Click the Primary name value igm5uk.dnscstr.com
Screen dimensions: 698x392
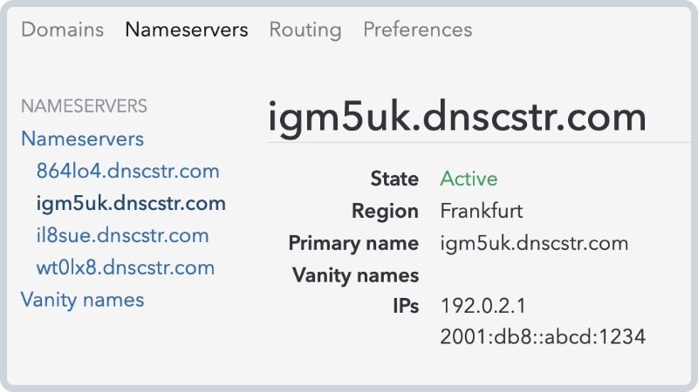[x=534, y=243]
